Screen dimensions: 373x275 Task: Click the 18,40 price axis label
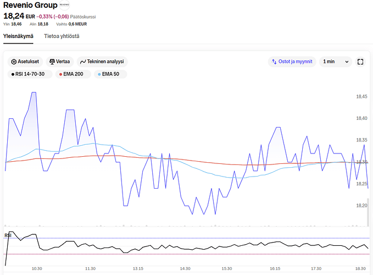361,118
